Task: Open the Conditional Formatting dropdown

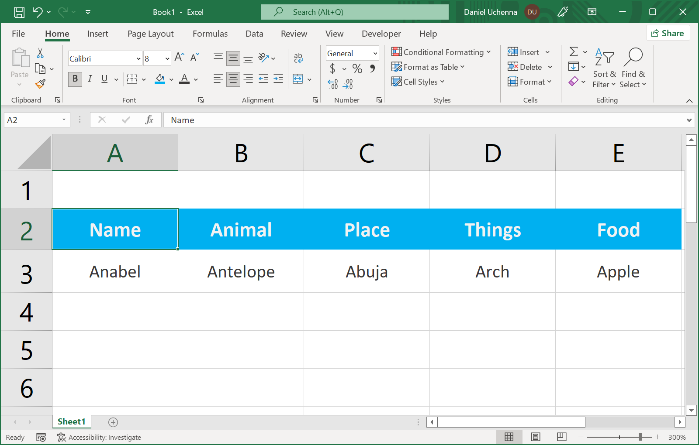Action: coord(441,52)
